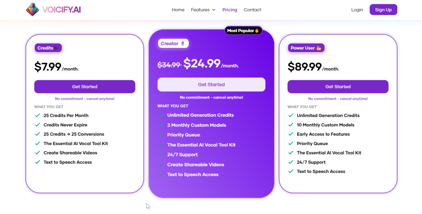This screenshot has height=214, width=422.
Task: Open the Features menu in the navbar
Action: [200, 10]
